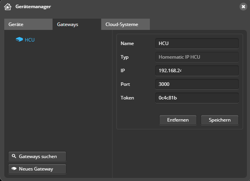Click the Neues Gateway button

click(37, 169)
